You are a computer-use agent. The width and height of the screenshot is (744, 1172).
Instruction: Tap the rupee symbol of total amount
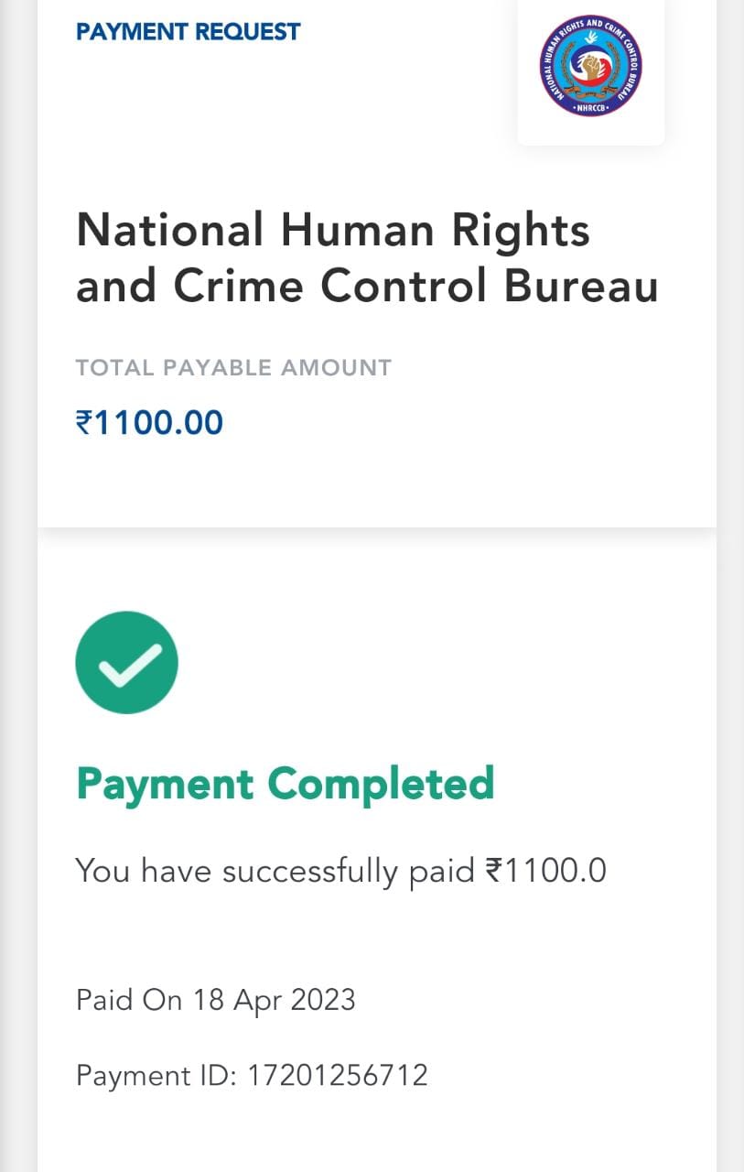(x=84, y=423)
